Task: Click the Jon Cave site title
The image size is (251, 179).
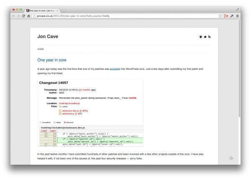Action: [48, 36]
